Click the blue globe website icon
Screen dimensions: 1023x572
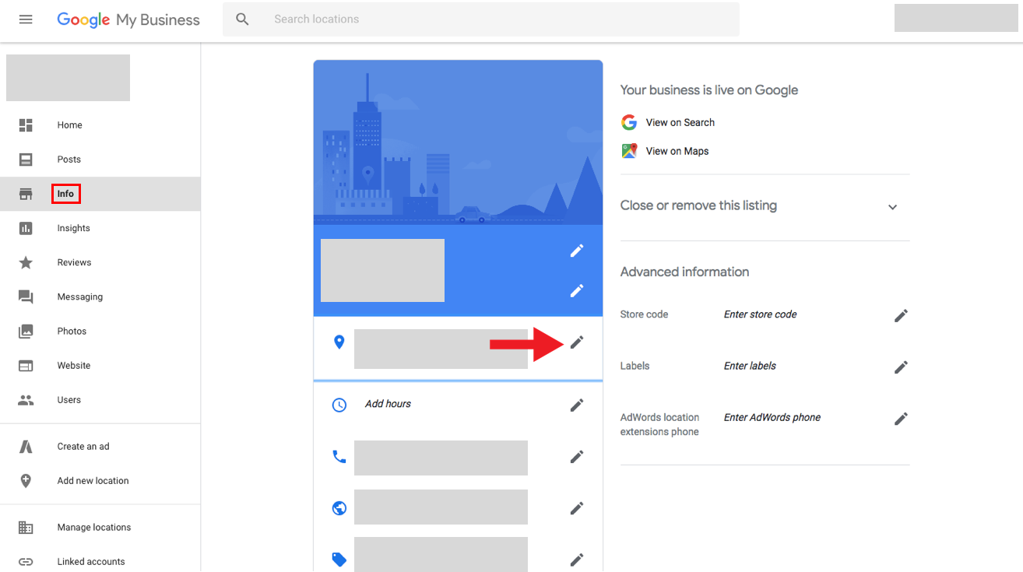[x=339, y=508]
